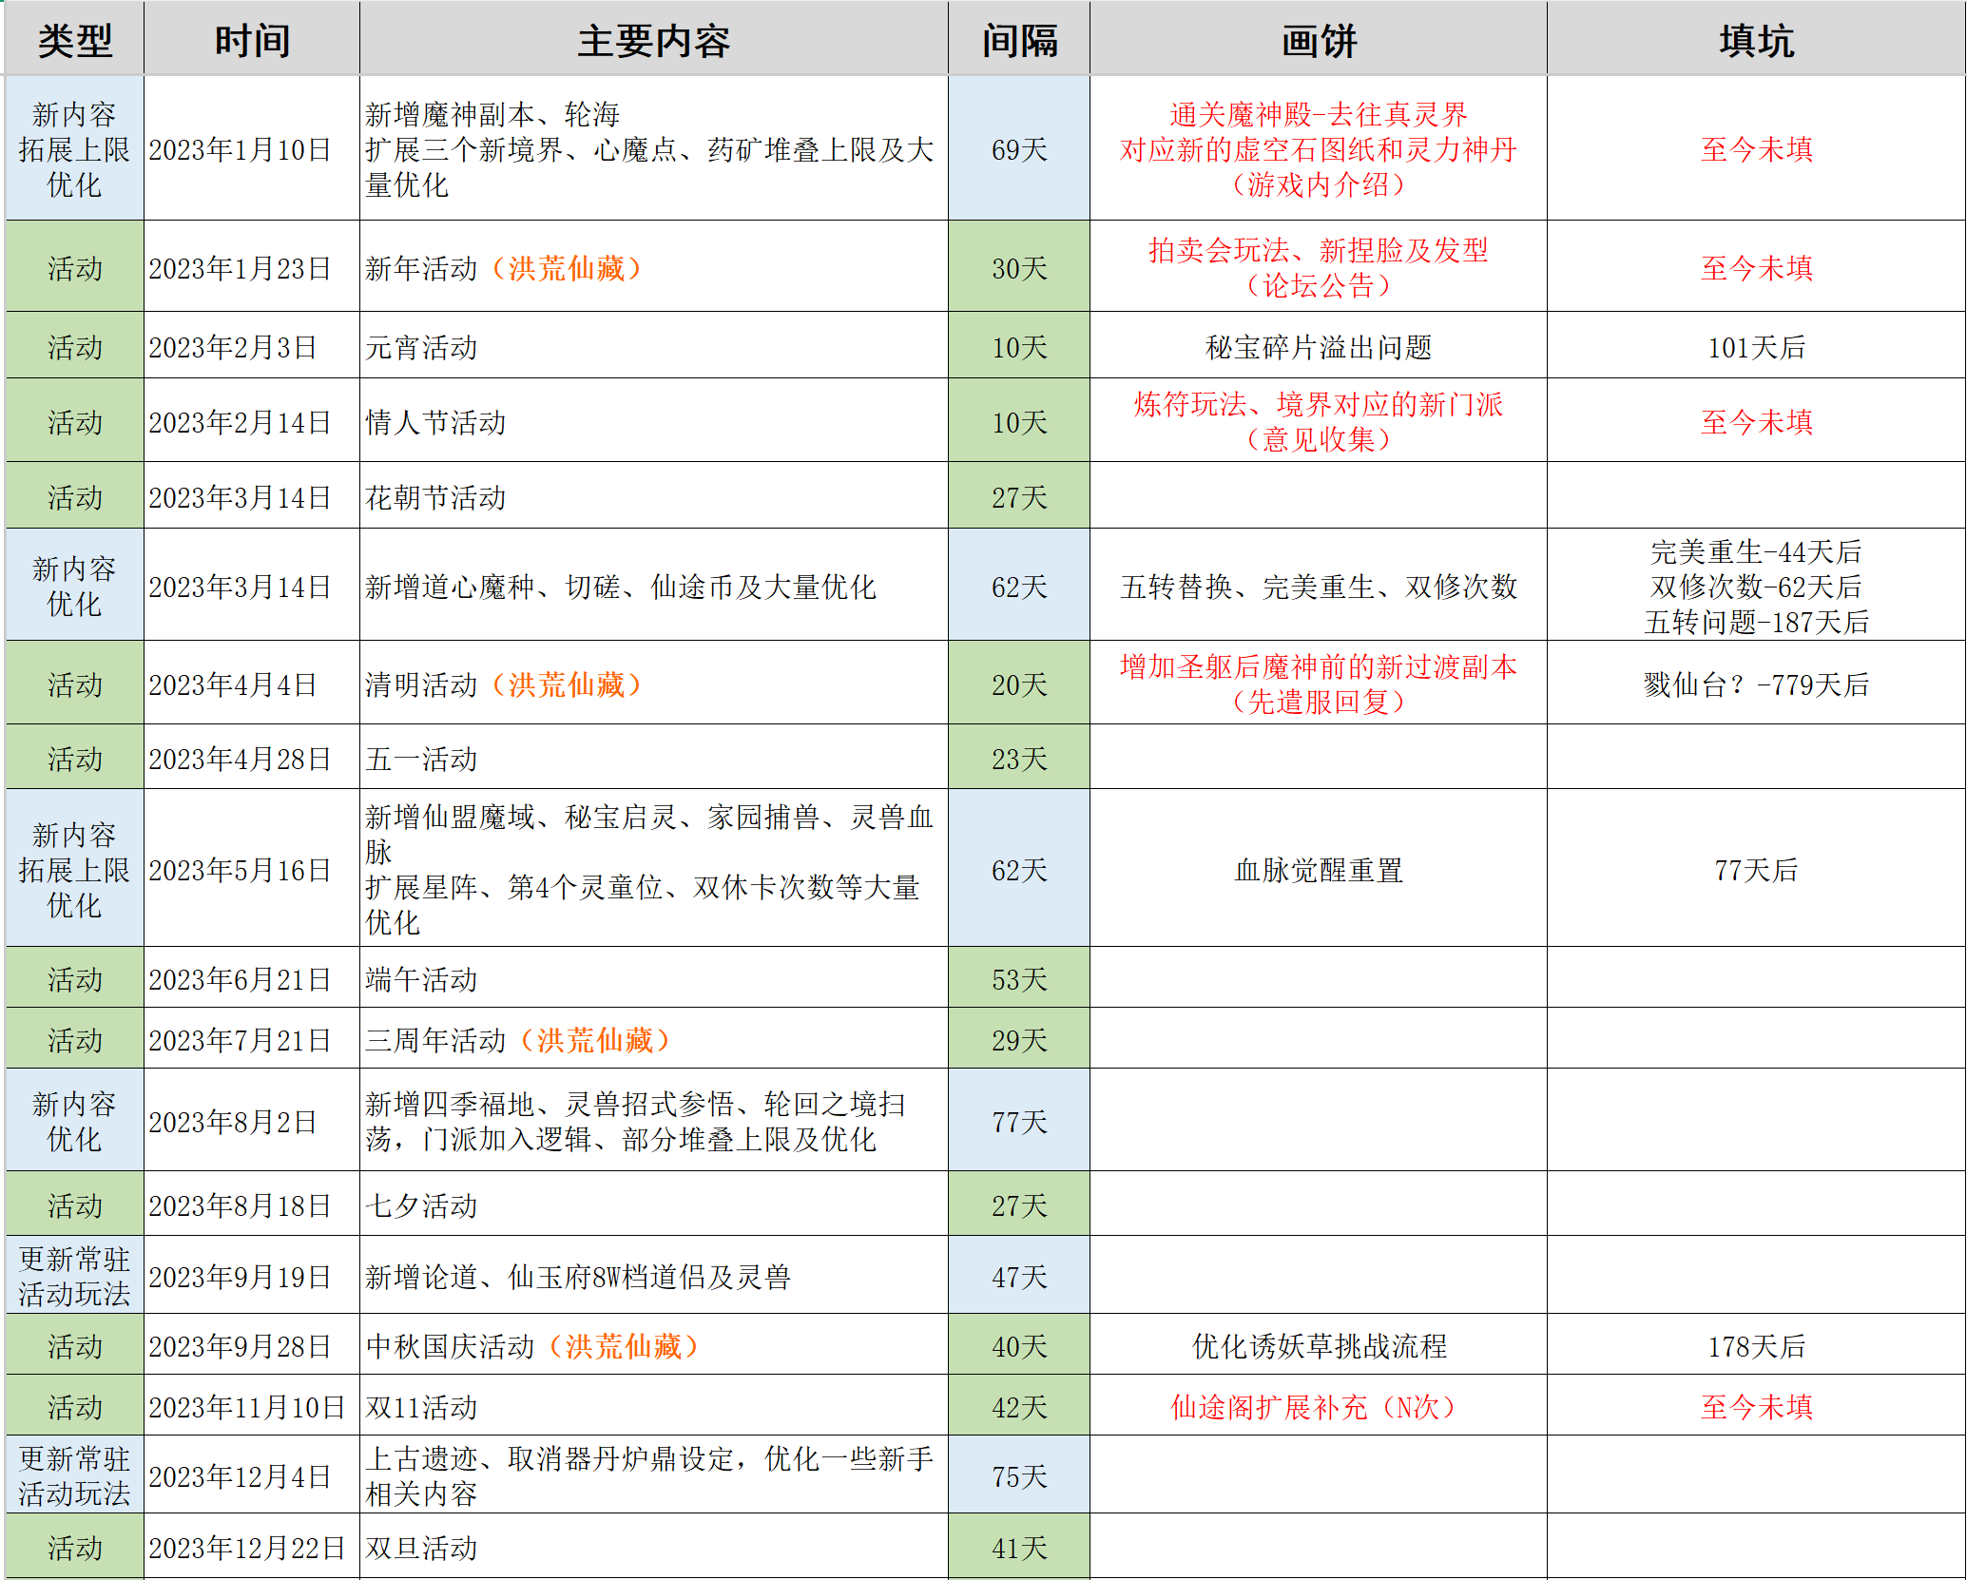Select the cell 元宵活动
The width and height of the screenshot is (1967, 1580).
point(654,346)
